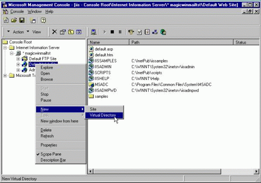Click the samples folder icon
Screen dimensions: 261x183
[x=91, y=96]
